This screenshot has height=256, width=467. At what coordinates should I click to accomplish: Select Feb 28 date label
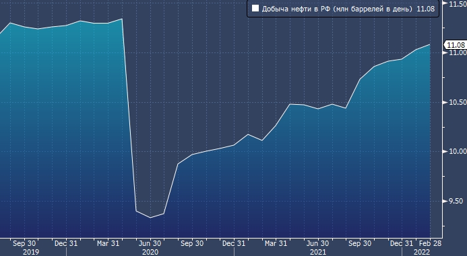tap(430, 243)
